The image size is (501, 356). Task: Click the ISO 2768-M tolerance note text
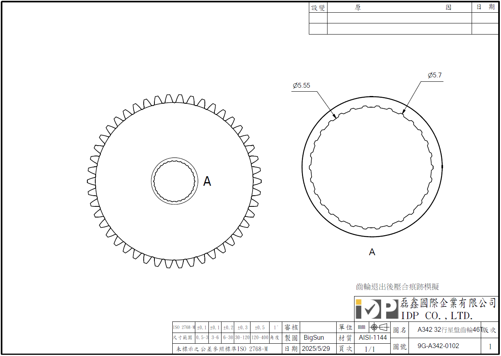pos(222,349)
